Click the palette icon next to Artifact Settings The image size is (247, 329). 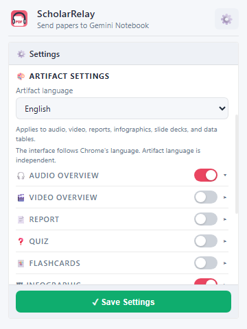pos(21,76)
